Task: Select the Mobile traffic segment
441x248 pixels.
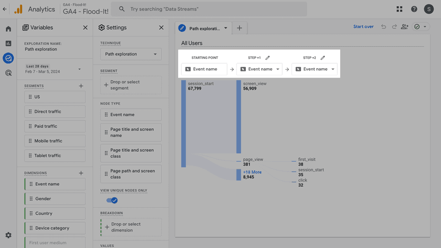Action: pos(55,141)
